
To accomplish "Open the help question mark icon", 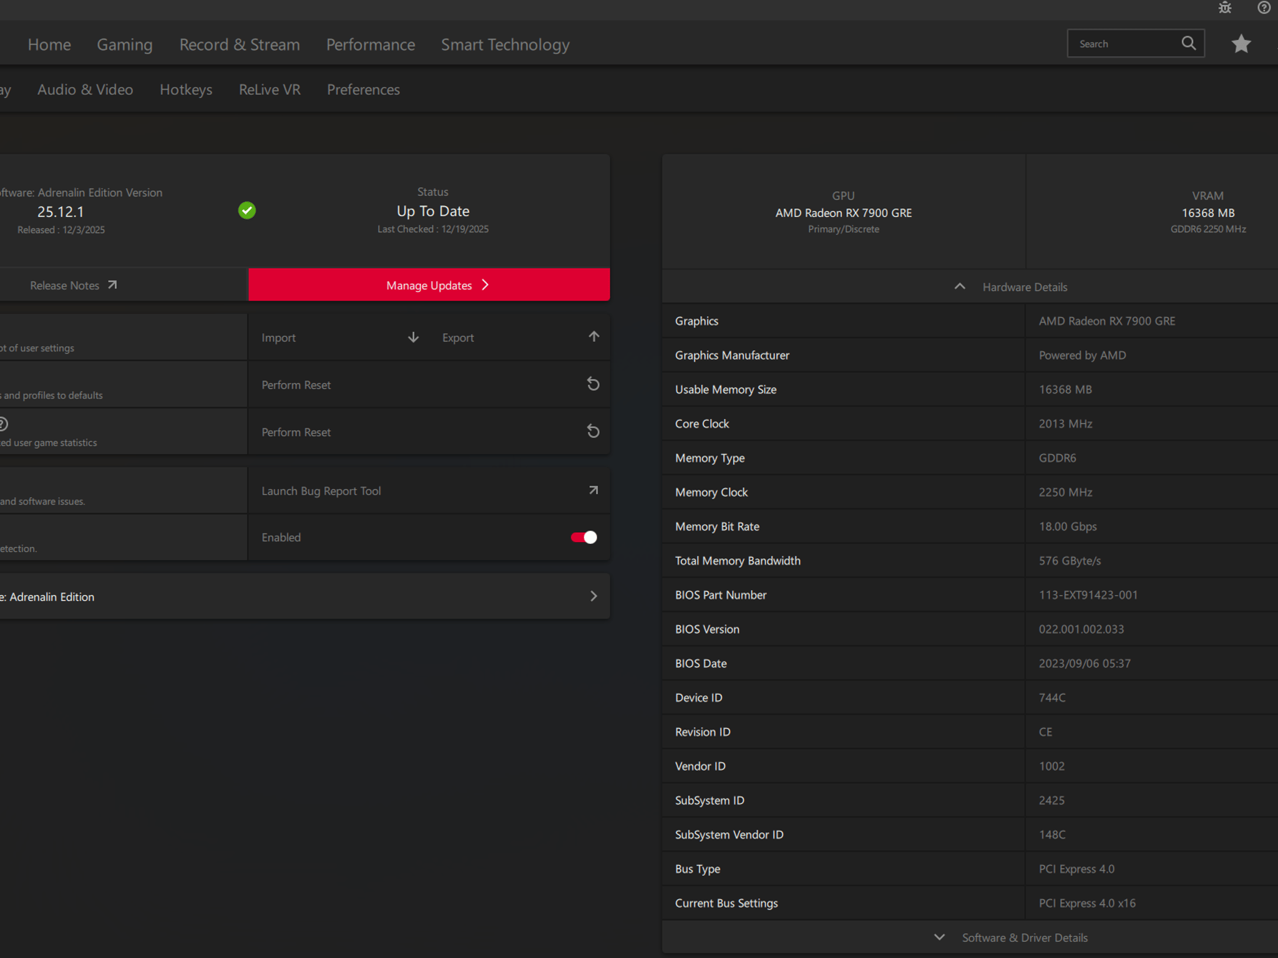I will click(x=1264, y=8).
